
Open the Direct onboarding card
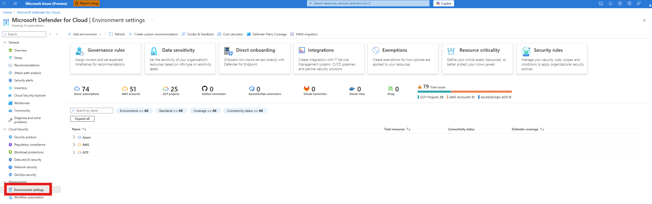(254, 59)
